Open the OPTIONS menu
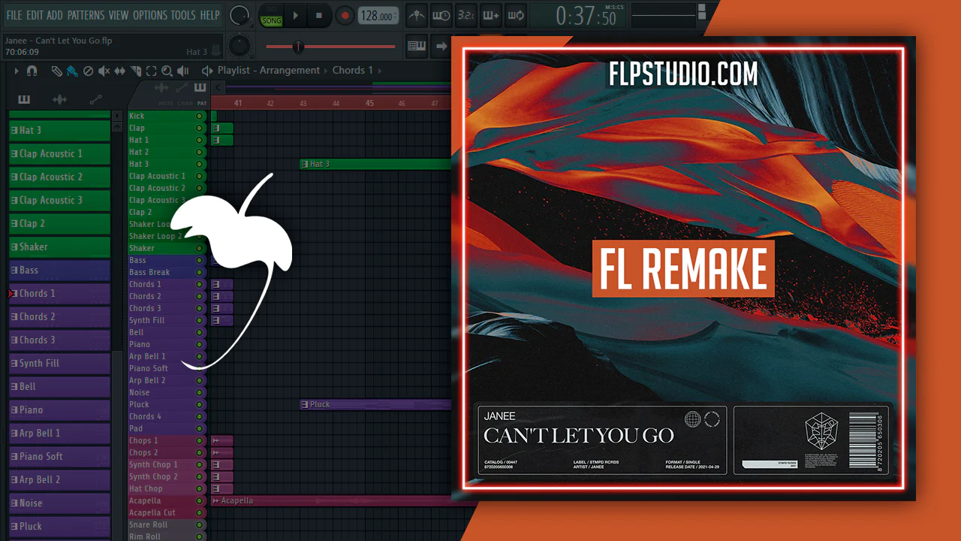Viewport: 961px width, 541px height. 150,15
